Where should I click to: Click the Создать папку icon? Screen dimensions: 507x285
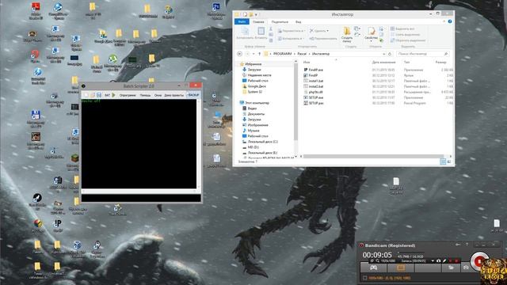click(x=347, y=35)
